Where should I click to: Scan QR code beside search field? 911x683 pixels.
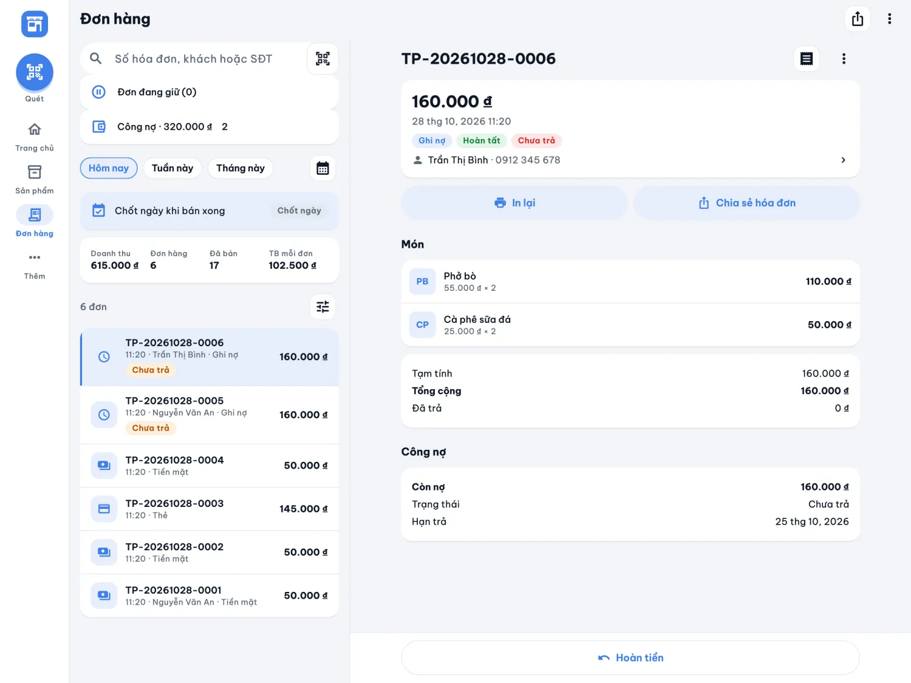tap(322, 59)
